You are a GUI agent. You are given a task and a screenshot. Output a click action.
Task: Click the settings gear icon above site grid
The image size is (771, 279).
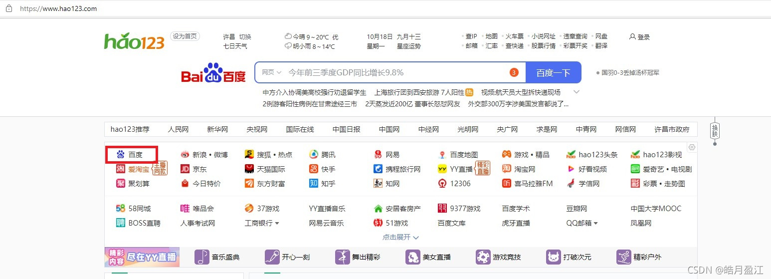(692, 147)
